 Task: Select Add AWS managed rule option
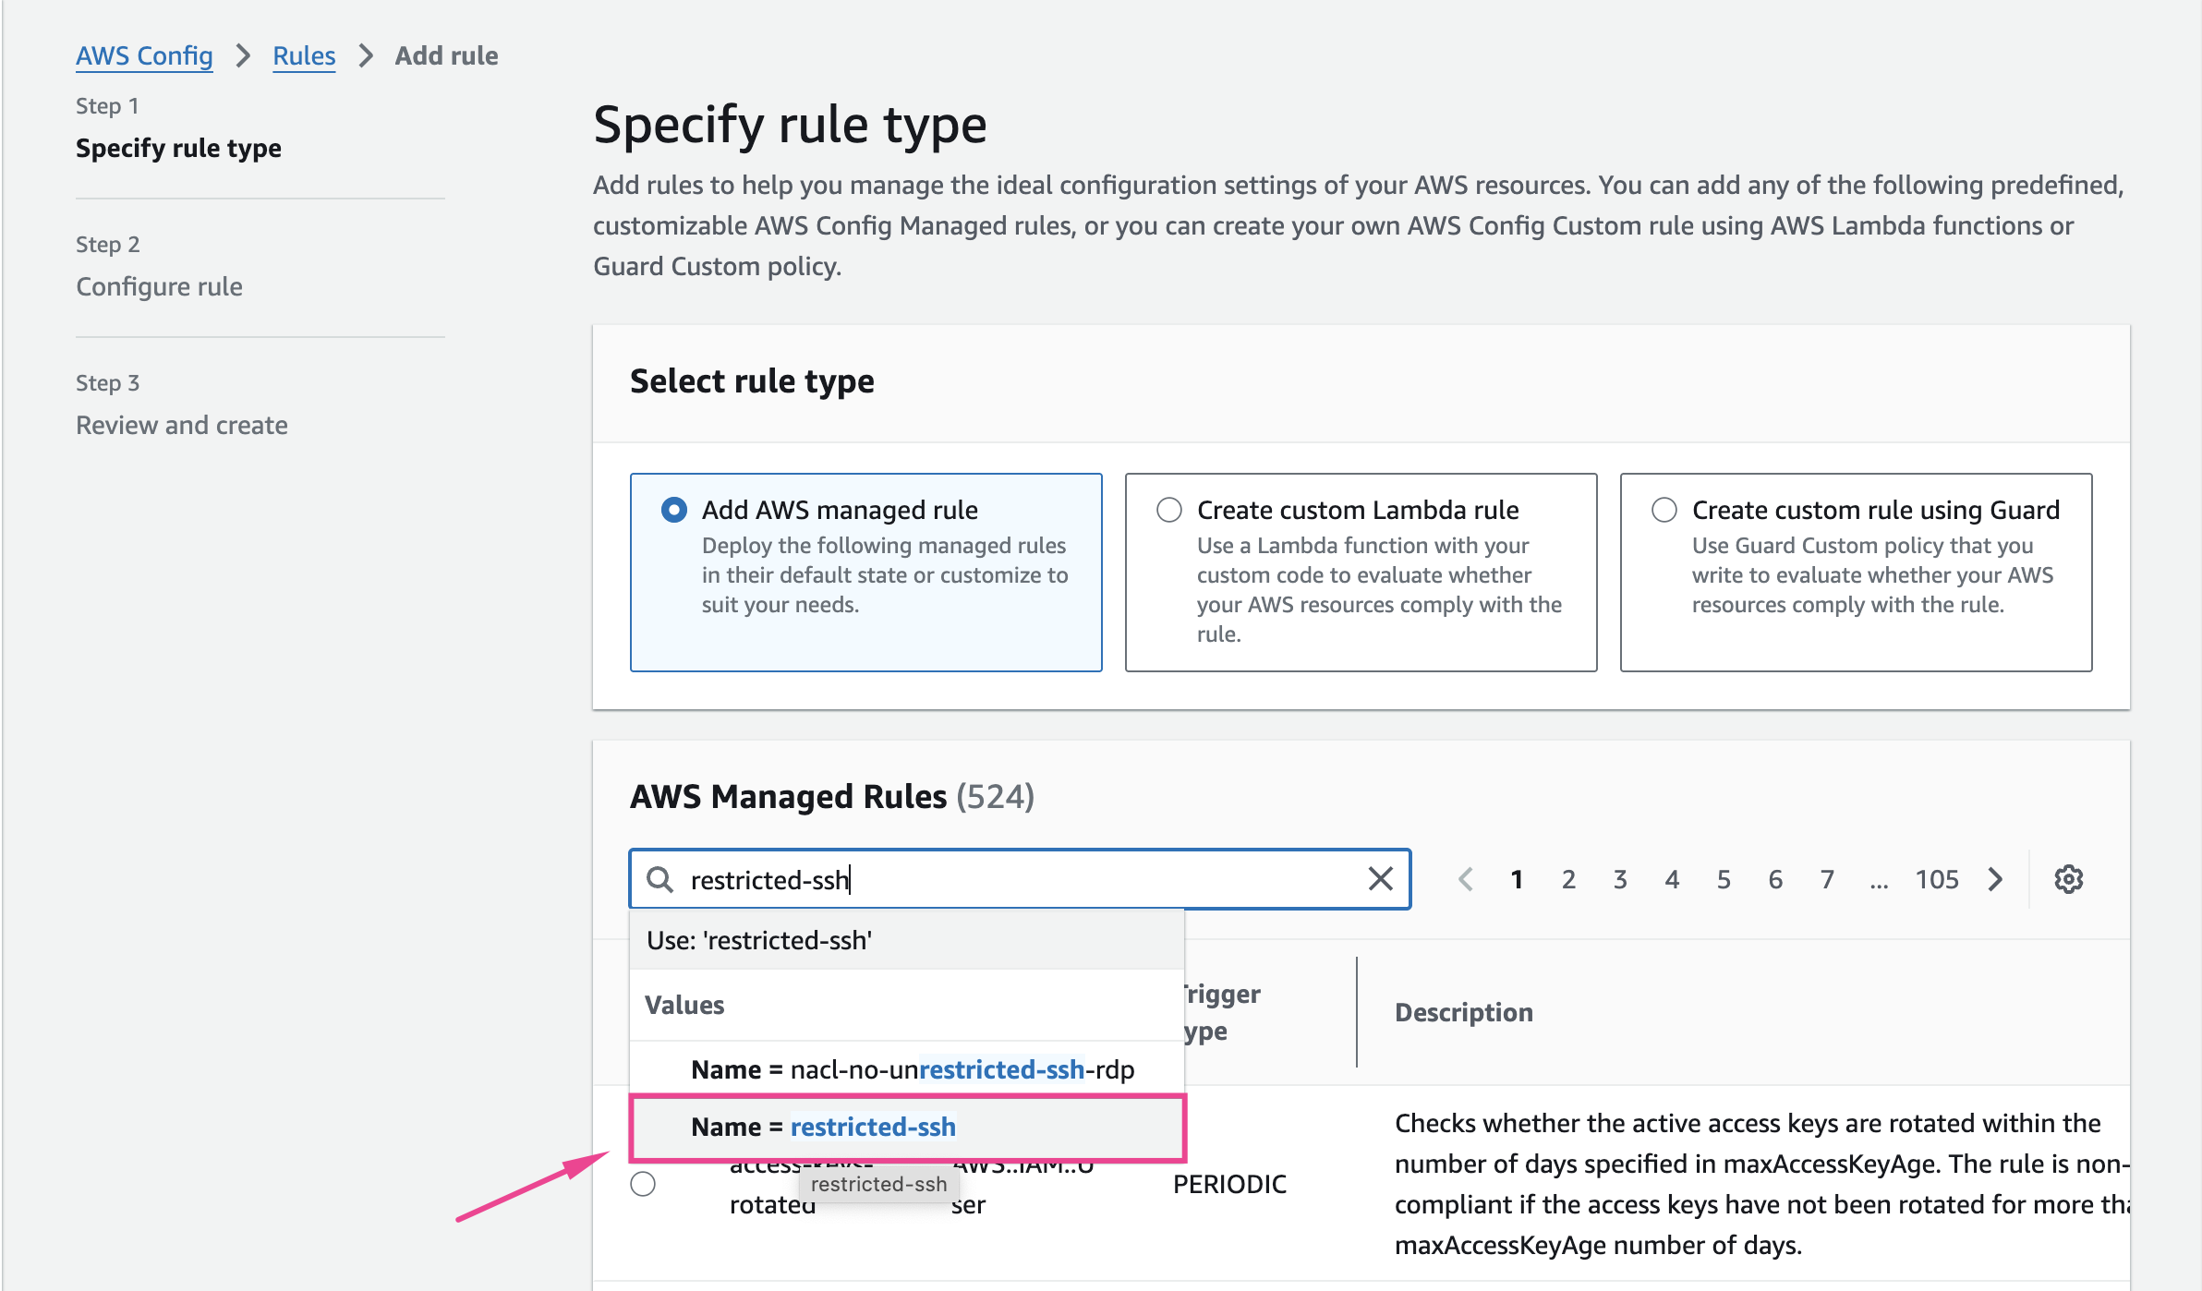pos(674,510)
